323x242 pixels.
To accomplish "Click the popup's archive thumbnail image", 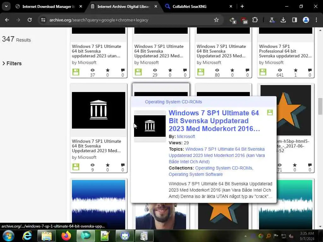I will pos(150,126).
